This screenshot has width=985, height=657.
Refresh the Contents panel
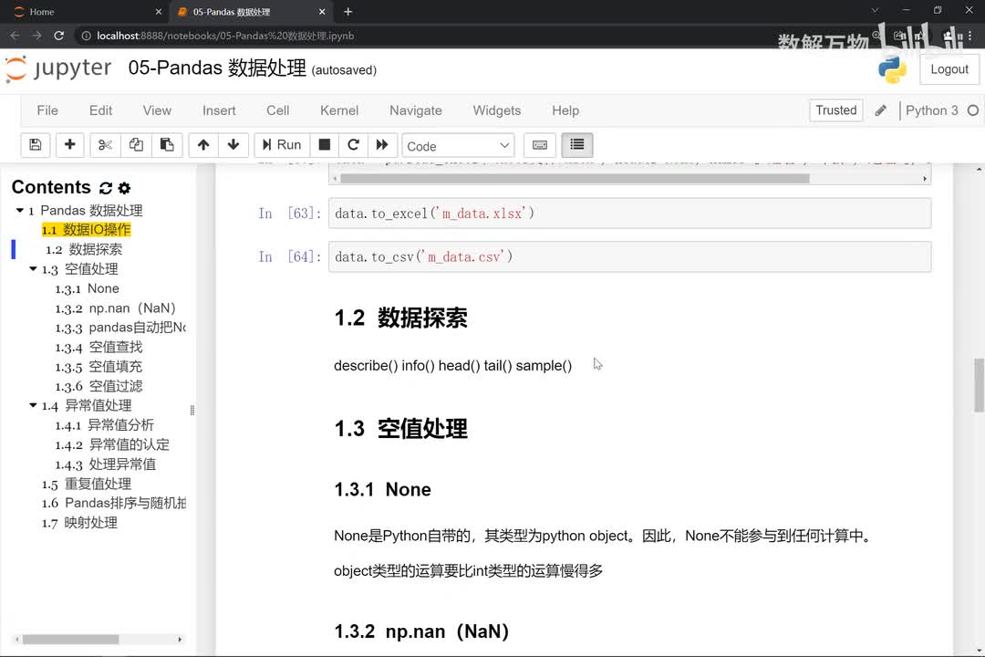[x=106, y=188]
